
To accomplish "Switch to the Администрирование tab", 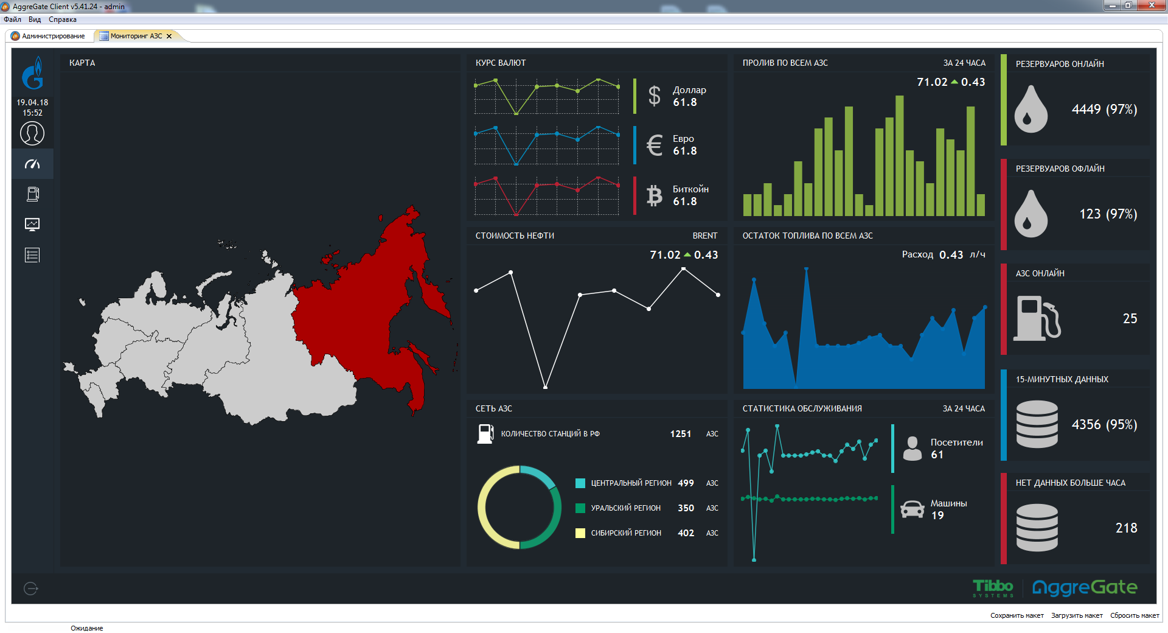I will pyautogui.click(x=49, y=36).
